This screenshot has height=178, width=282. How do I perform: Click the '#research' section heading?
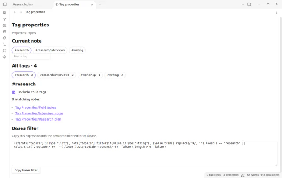[24, 84]
